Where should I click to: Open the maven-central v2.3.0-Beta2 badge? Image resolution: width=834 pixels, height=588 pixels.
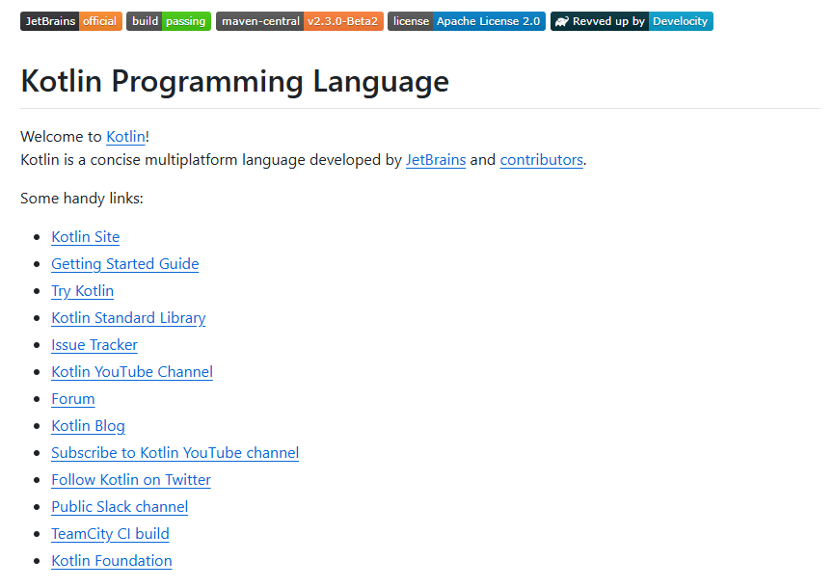click(x=300, y=21)
